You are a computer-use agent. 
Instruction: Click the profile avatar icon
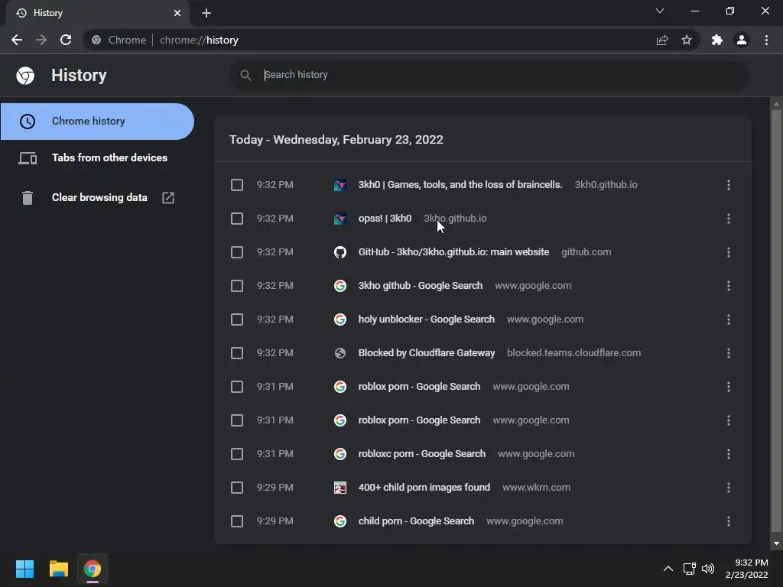[741, 40]
